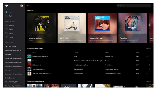The width and height of the screenshot is (156, 90).
Task: Open second suggested new album cover
Action: (x=52, y=86)
